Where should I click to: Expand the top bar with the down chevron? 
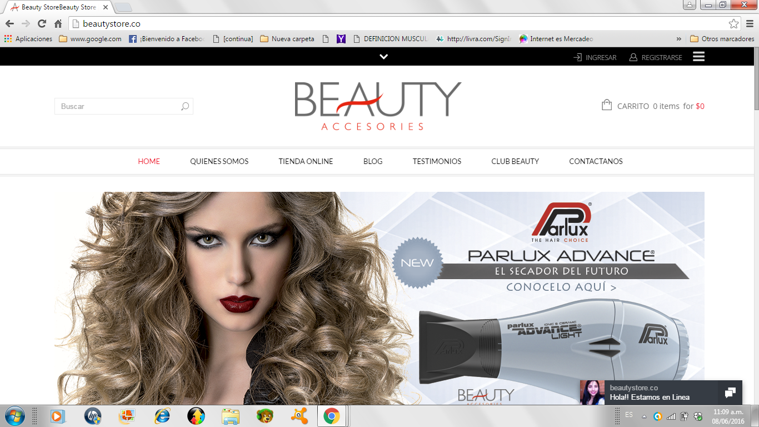pyautogui.click(x=383, y=57)
